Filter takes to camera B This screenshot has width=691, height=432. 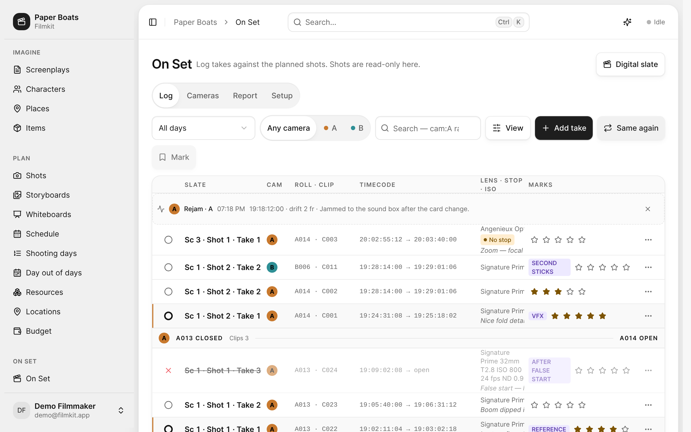click(x=357, y=128)
